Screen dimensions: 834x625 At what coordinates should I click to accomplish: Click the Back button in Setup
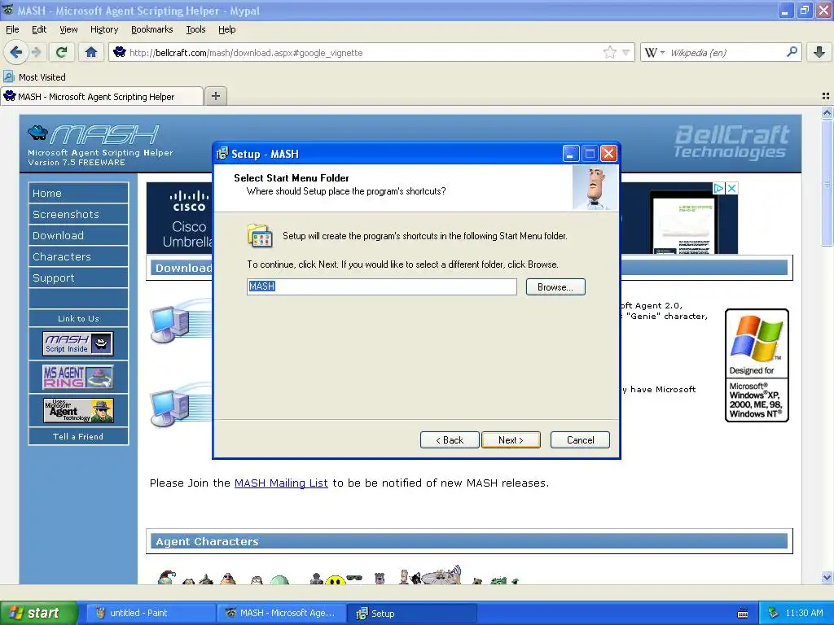click(450, 440)
